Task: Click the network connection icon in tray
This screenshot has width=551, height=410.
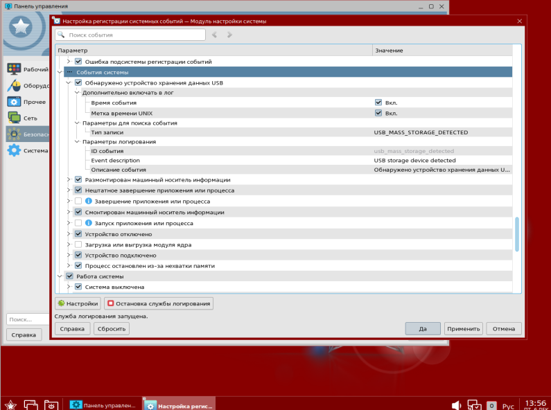Action: pos(474,405)
